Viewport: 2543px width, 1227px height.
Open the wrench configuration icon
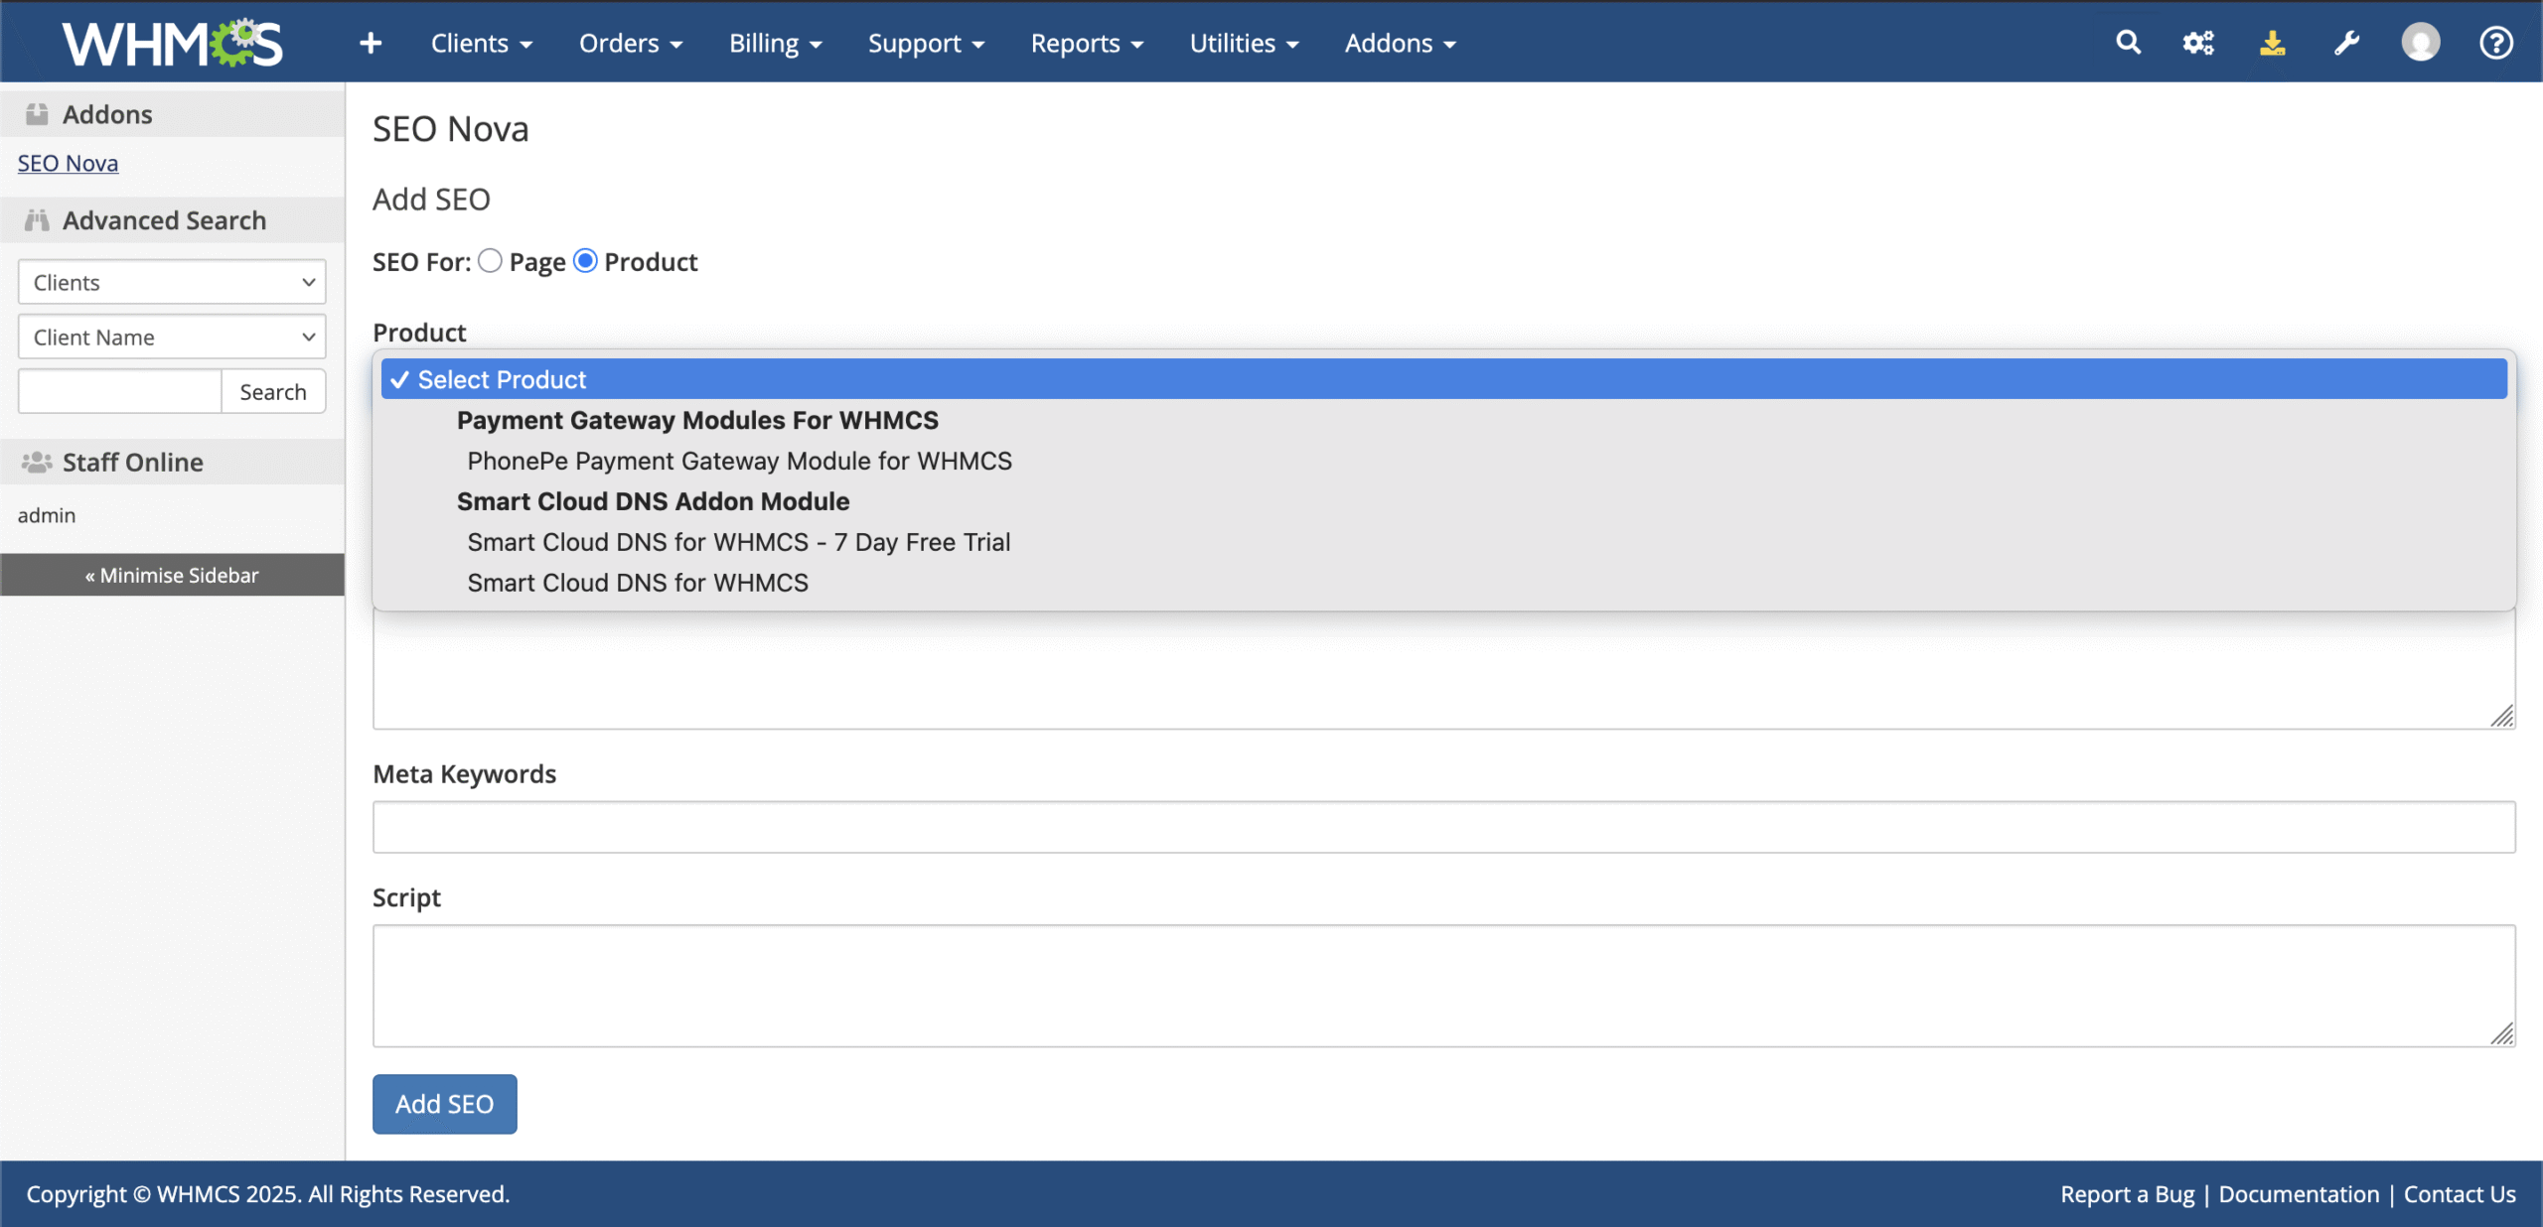tap(2346, 43)
